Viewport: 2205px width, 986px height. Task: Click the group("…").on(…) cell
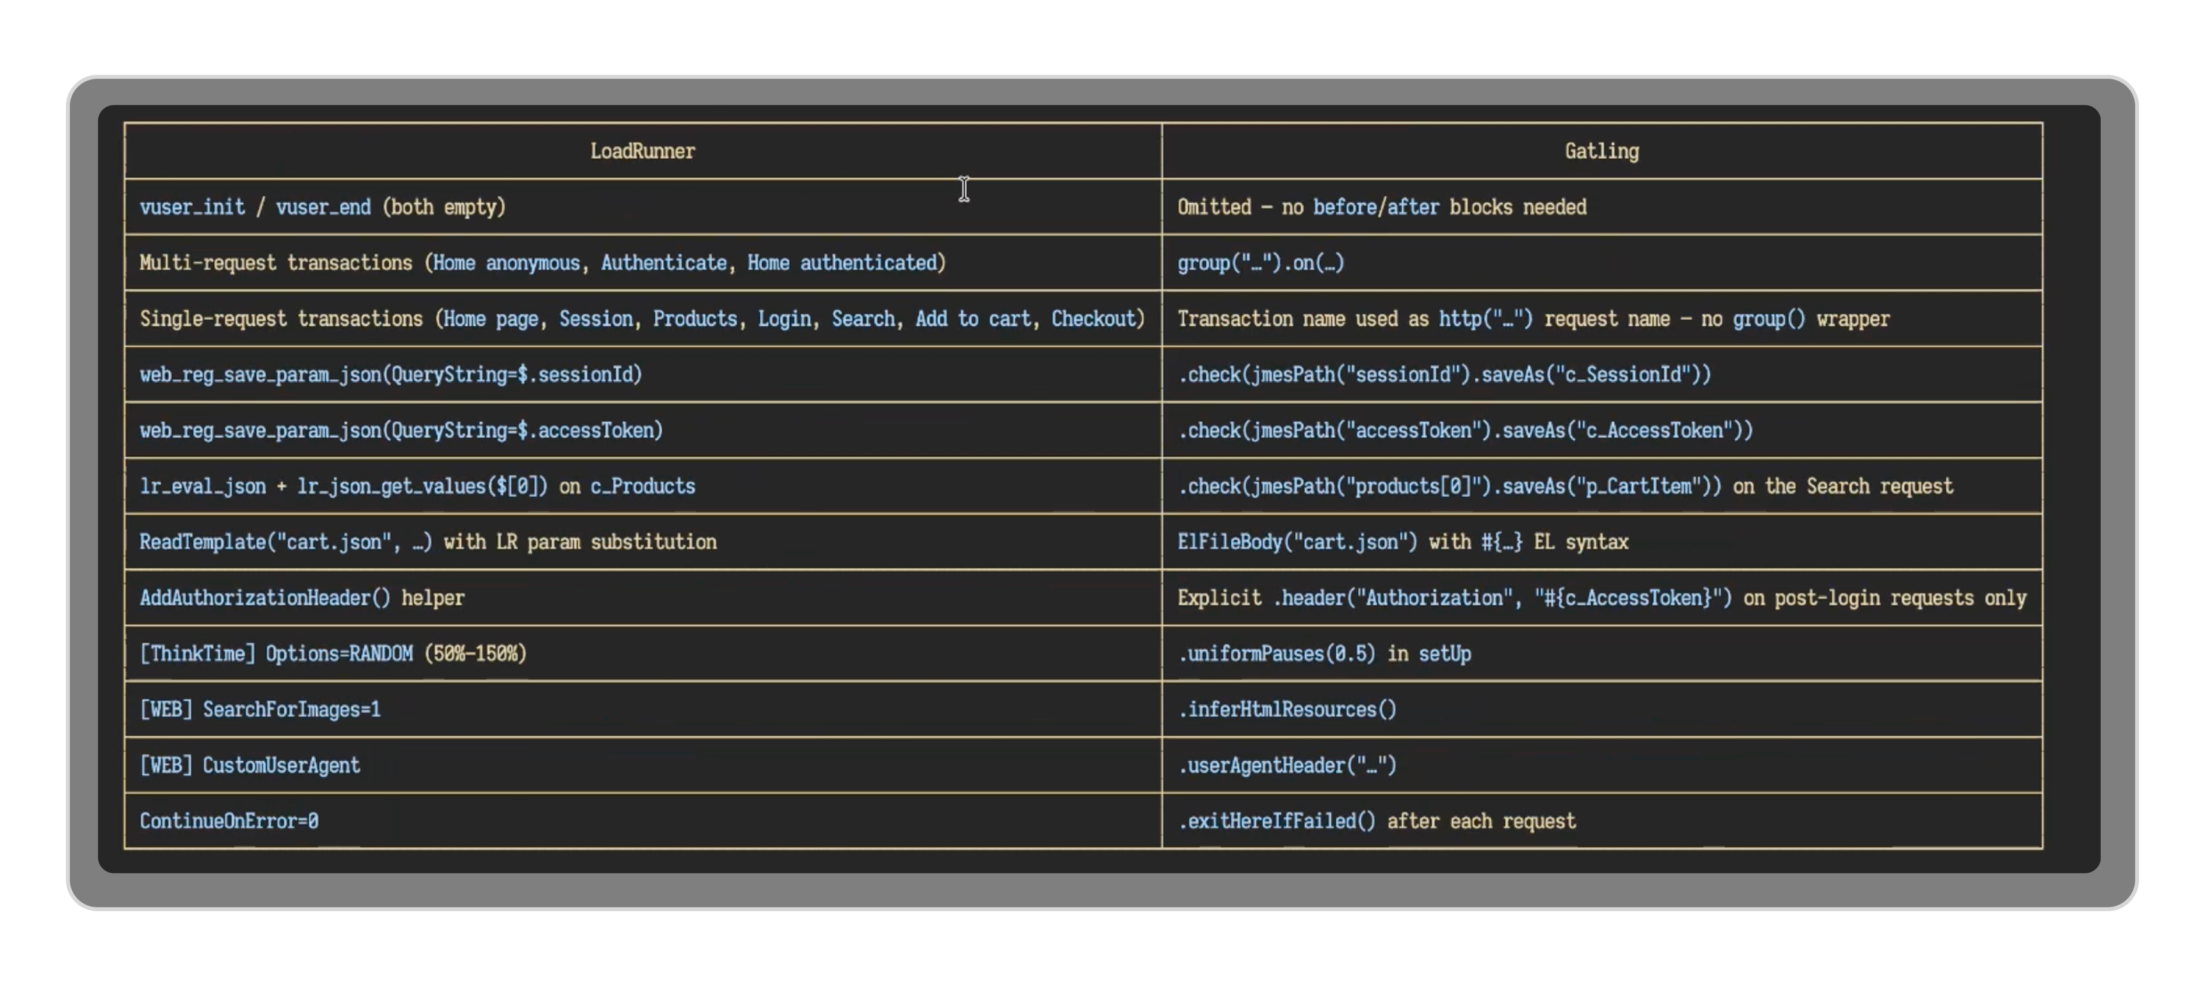tap(1260, 263)
